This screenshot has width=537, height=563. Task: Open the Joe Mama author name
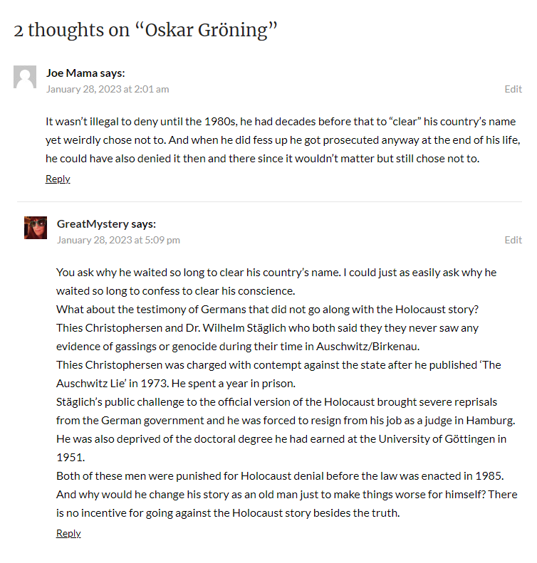point(71,73)
